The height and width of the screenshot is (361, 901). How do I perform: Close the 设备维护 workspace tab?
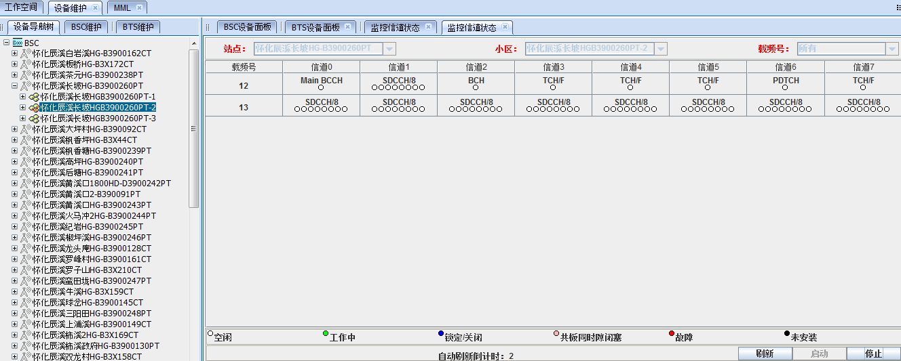pos(95,8)
